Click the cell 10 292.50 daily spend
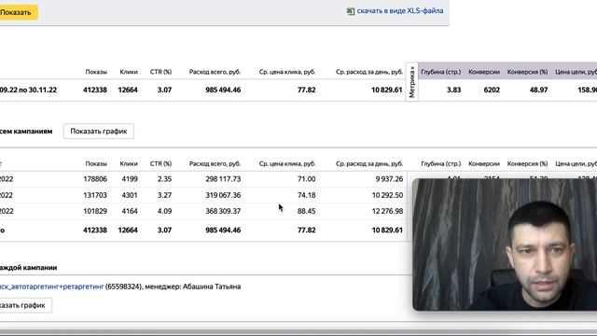 [x=387, y=195]
